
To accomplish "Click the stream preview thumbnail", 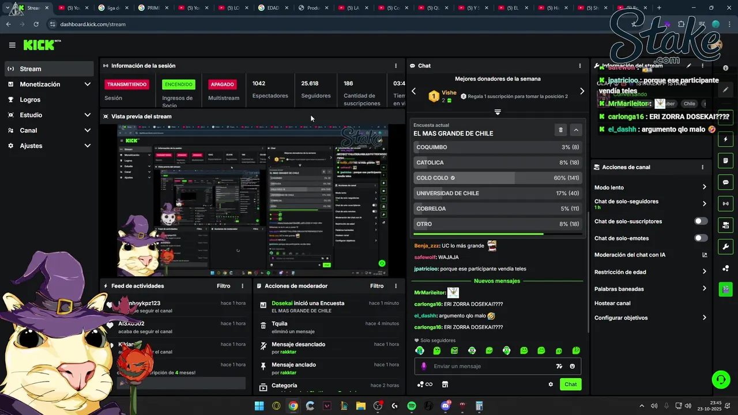I will [x=253, y=201].
